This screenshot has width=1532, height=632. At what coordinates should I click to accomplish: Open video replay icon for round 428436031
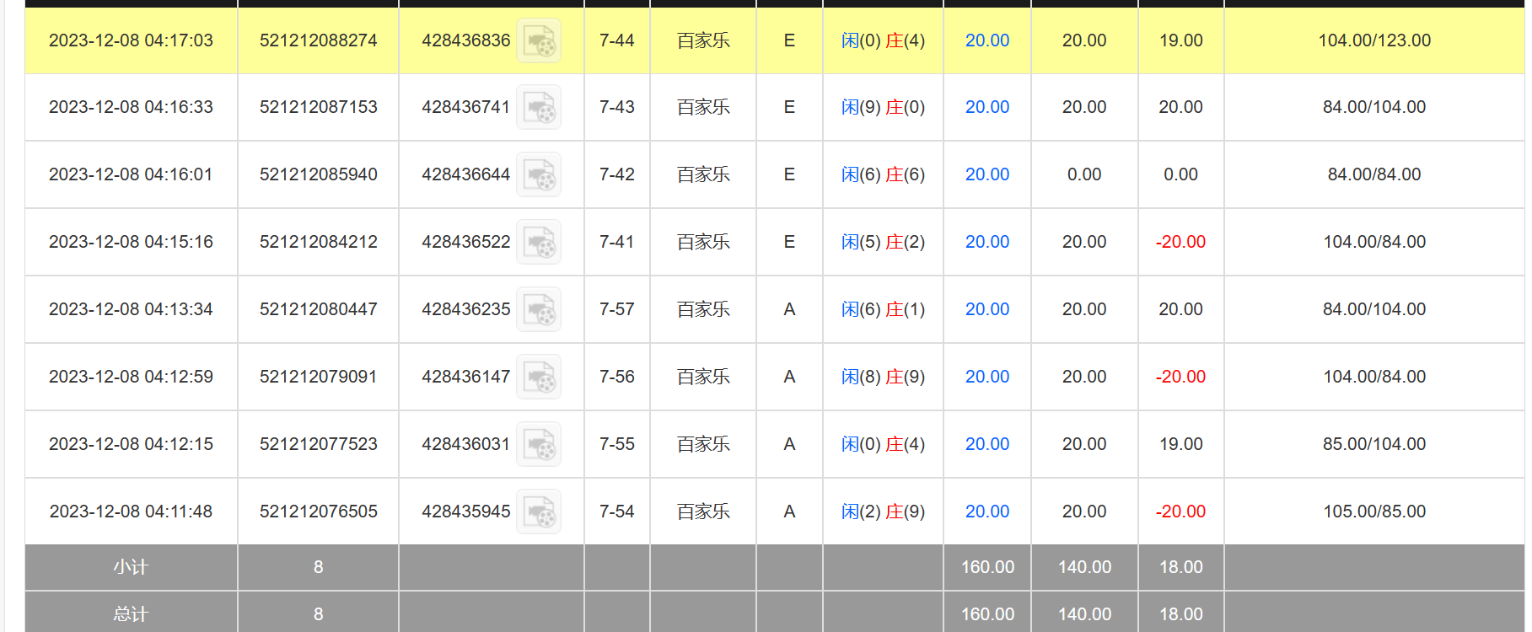point(539,444)
